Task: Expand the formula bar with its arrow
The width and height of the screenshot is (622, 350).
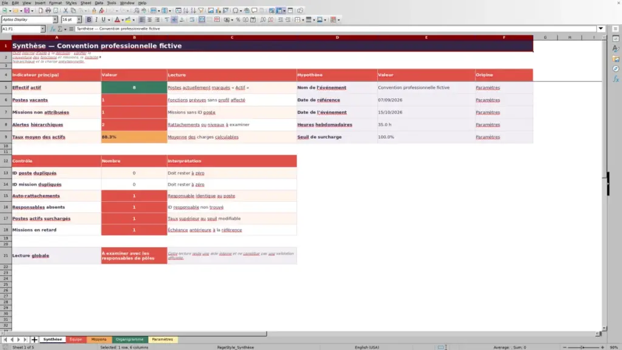Action: pyautogui.click(x=601, y=29)
